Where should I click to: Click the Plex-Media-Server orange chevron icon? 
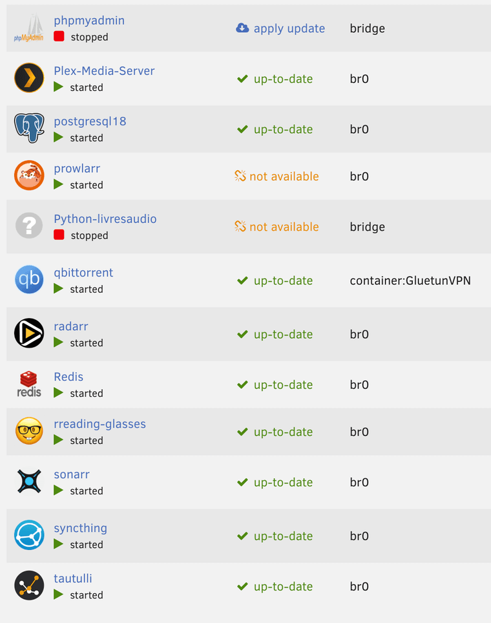tap(29, 79)
